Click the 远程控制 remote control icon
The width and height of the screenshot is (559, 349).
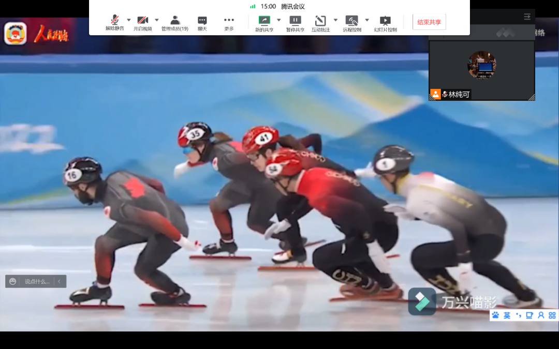352,21
